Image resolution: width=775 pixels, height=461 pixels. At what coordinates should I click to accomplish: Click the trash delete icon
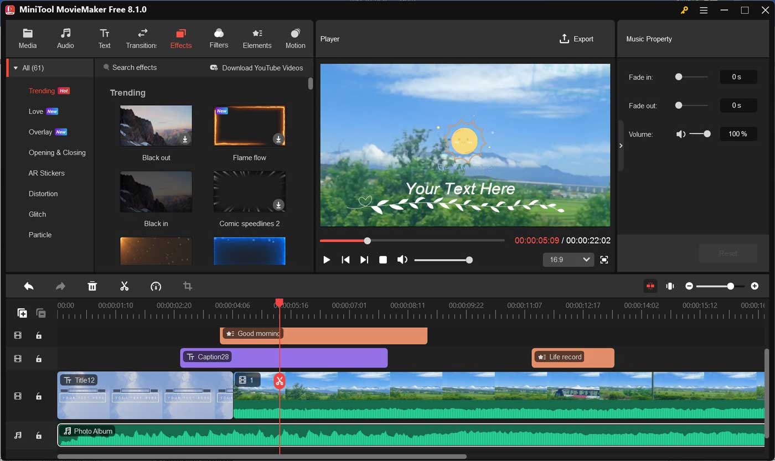pyautogui.click(x=92, y=286)
